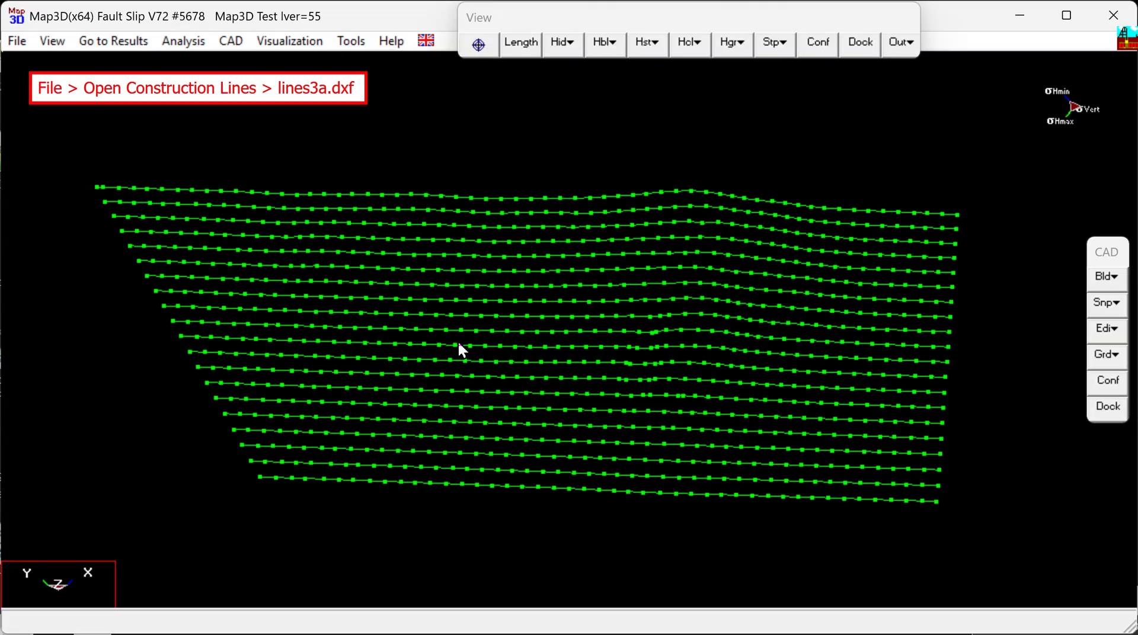Open the Analysis menu

tap(183, 41)
